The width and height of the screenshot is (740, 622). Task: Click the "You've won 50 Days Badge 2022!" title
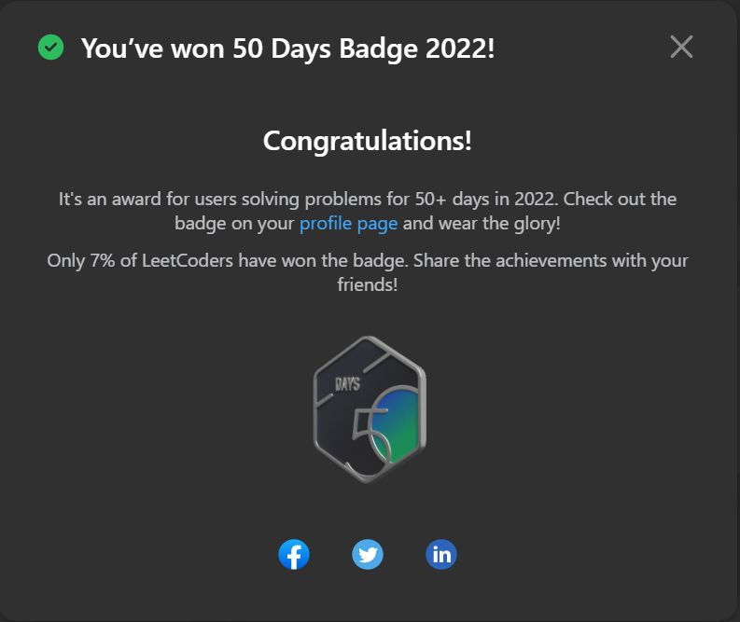(288, 48)
